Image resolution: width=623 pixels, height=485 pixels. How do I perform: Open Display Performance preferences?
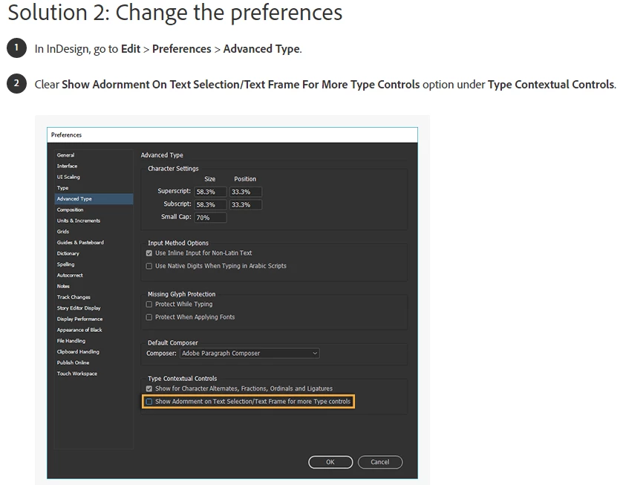click(79, 319)
